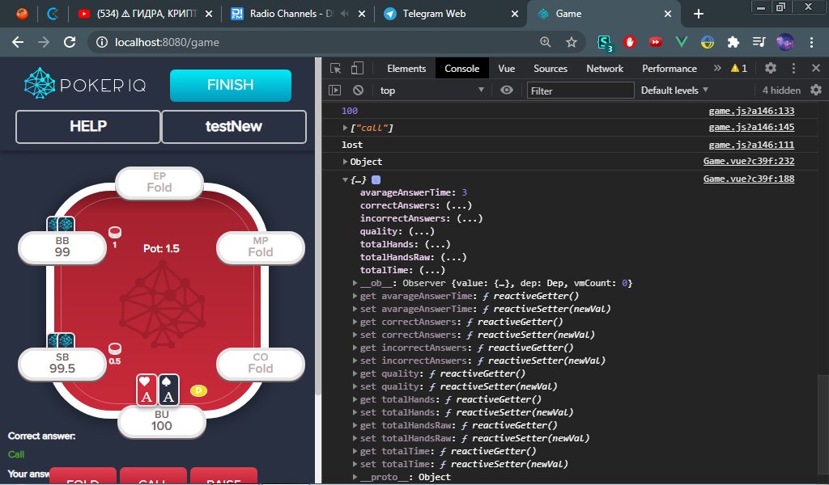Switch to the Console tab
829x485 pixels.
461,68
